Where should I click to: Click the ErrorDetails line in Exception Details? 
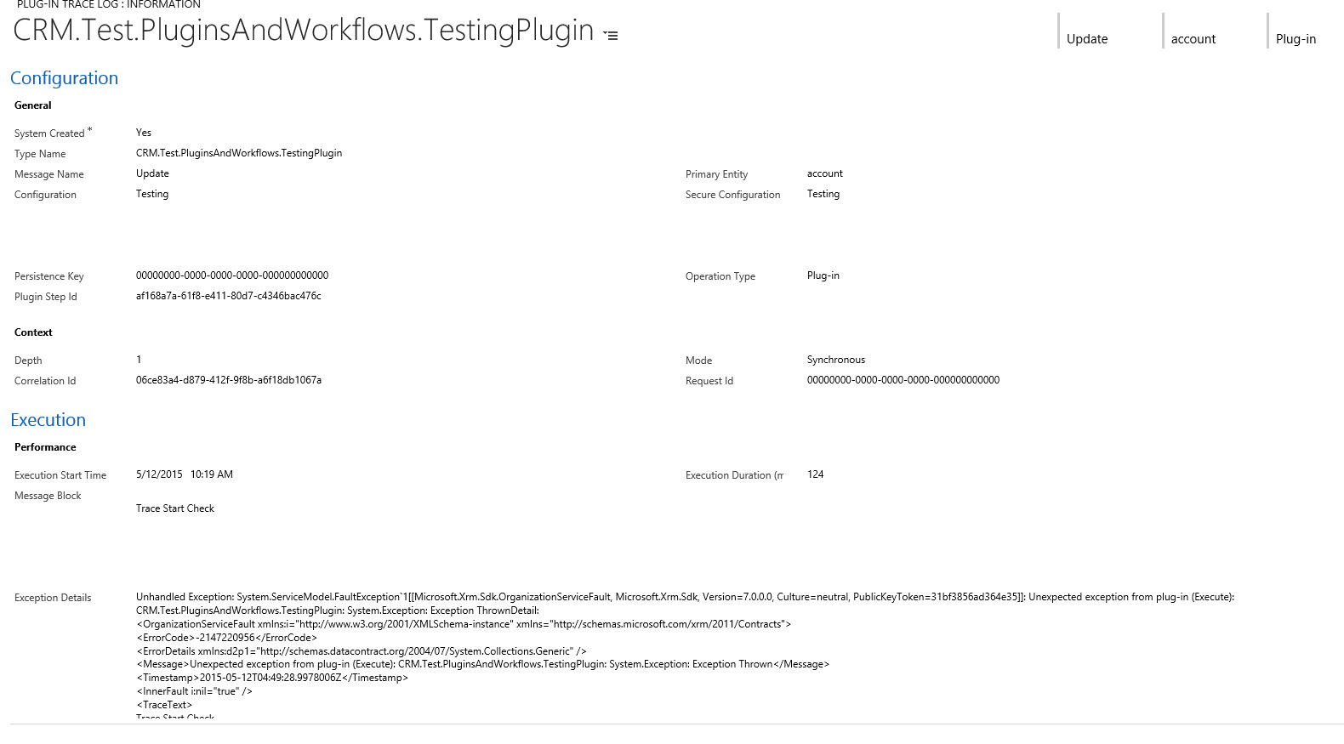tap(362, 651)
